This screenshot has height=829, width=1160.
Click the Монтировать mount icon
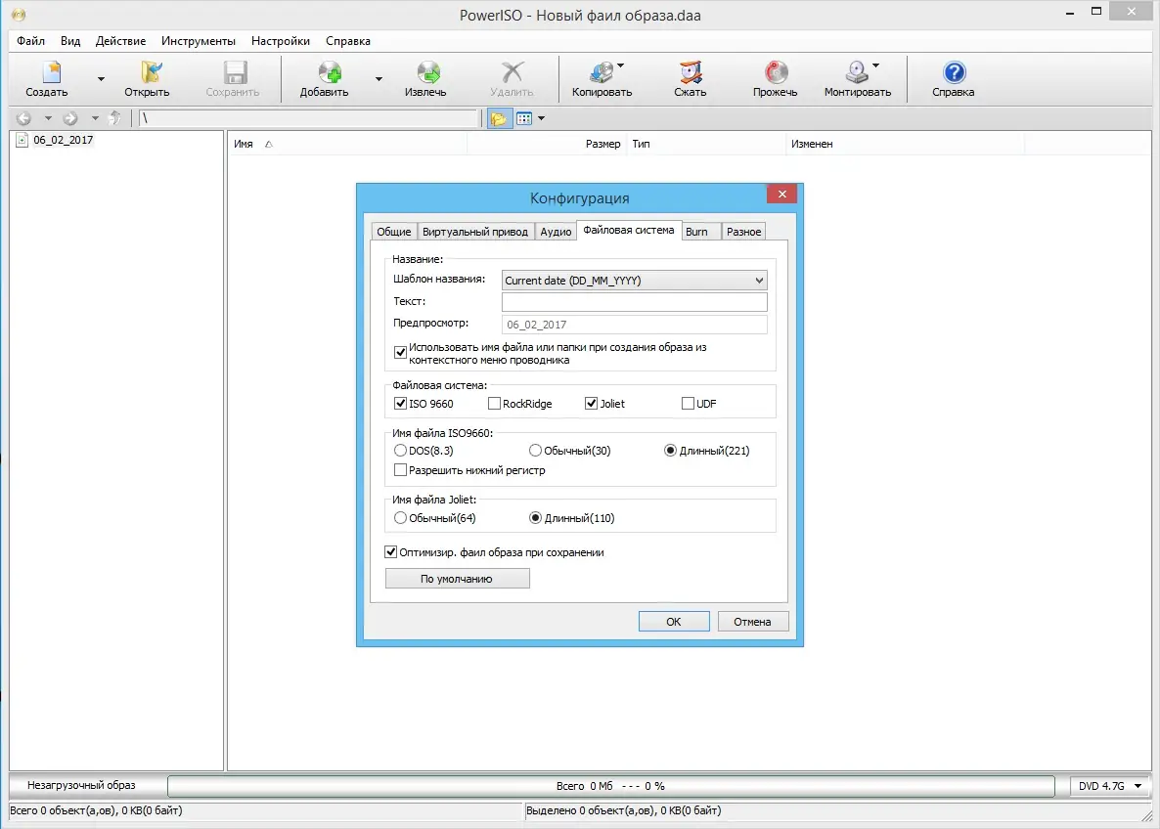[856, 78]
